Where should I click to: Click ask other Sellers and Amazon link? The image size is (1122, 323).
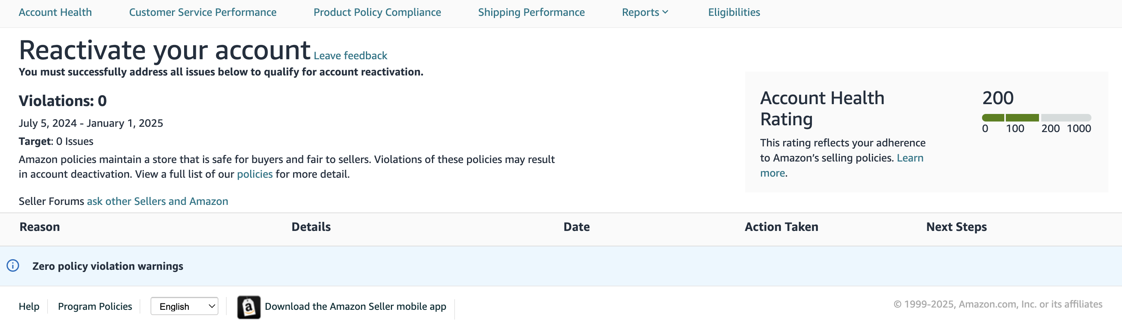[x=157, y=201]
